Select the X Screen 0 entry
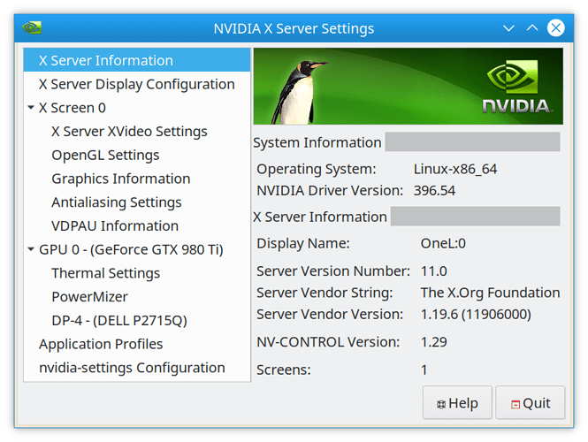The height and width of the screenshot is (442, 588). (x=72, y=108)
